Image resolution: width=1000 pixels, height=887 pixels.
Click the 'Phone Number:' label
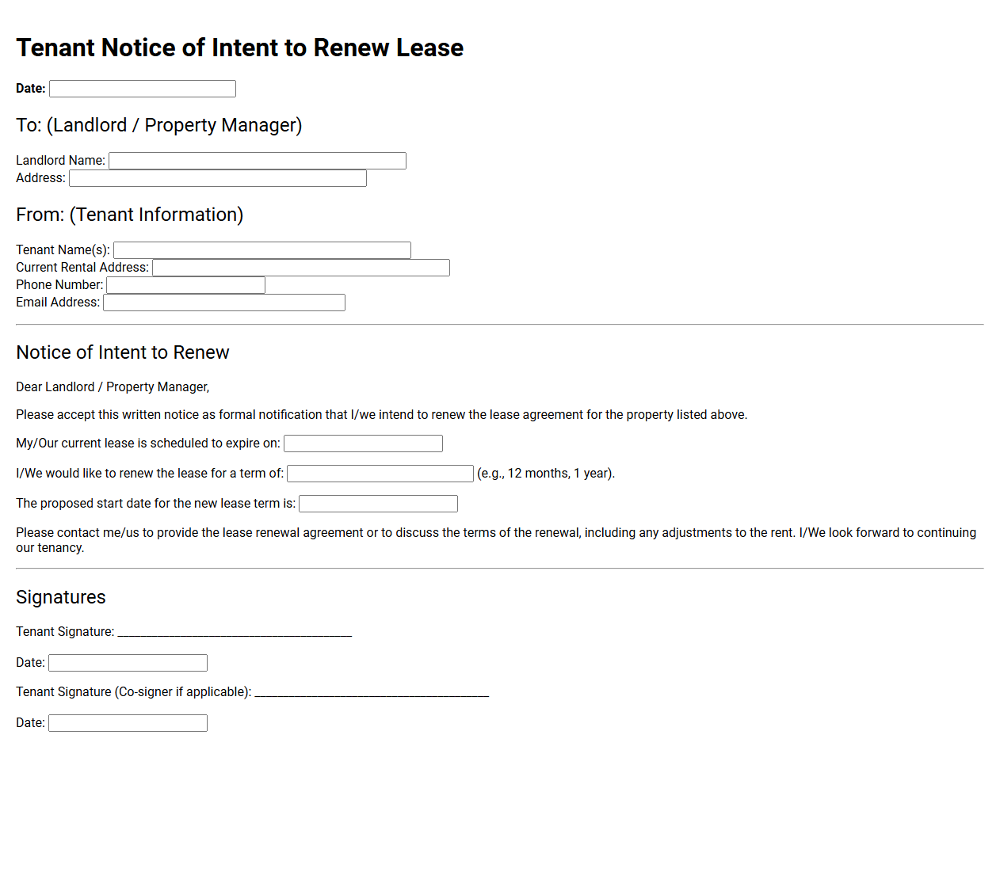click(59, 285)
